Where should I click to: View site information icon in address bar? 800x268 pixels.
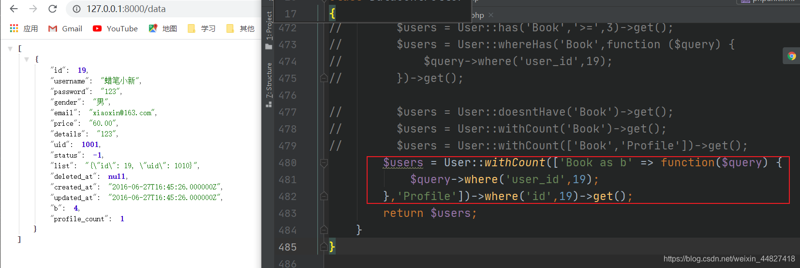tap(76, 9)
